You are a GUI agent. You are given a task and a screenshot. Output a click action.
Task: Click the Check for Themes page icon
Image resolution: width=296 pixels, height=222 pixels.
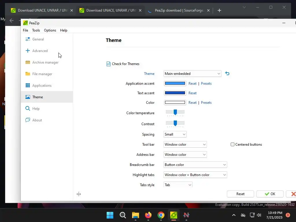[108, 64]
